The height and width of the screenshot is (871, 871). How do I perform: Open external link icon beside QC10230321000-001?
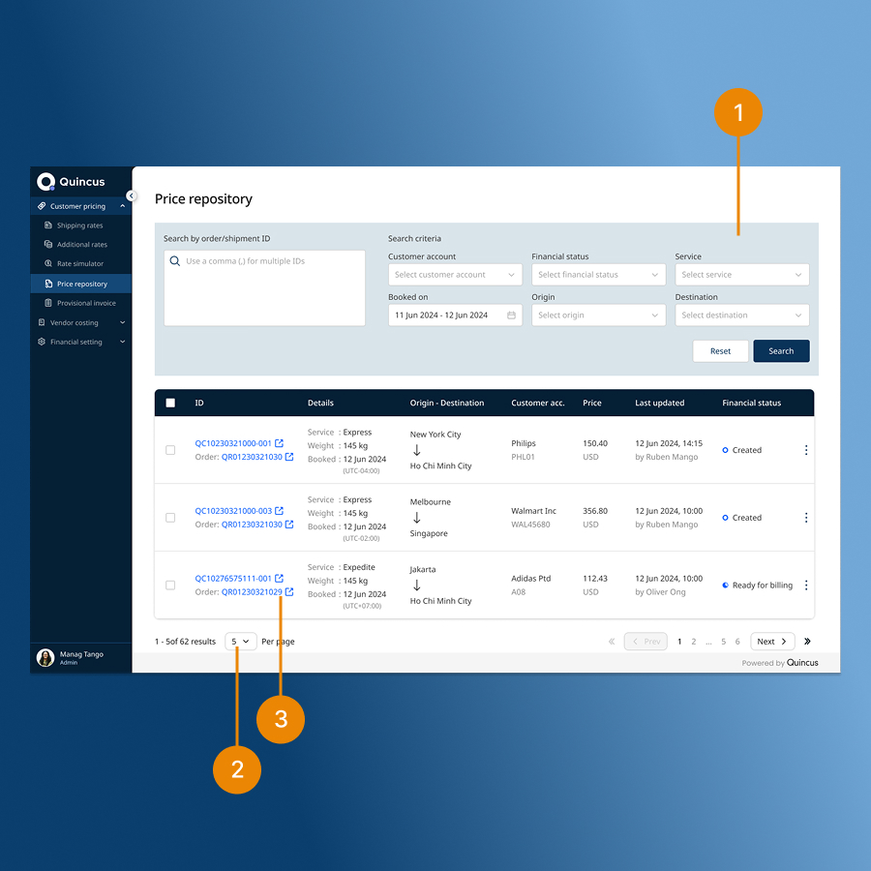click(x=279, y=443)
